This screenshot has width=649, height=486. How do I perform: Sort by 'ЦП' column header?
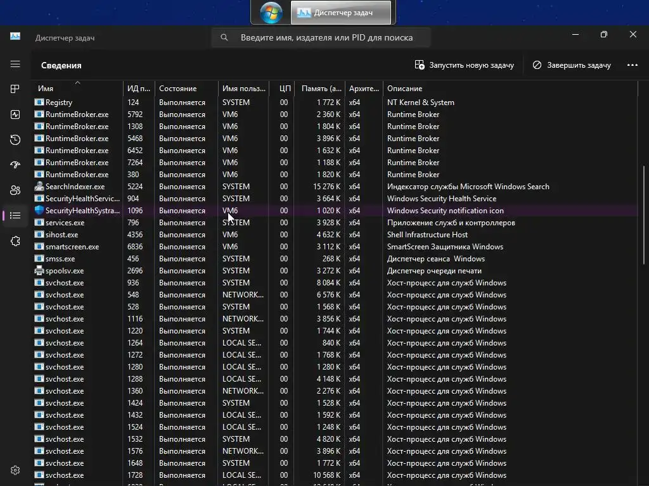coord(282,89)
